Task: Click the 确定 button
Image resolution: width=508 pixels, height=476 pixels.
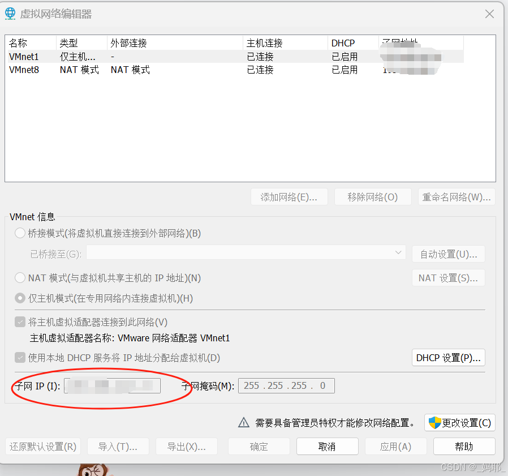Action: click(259, 447)
